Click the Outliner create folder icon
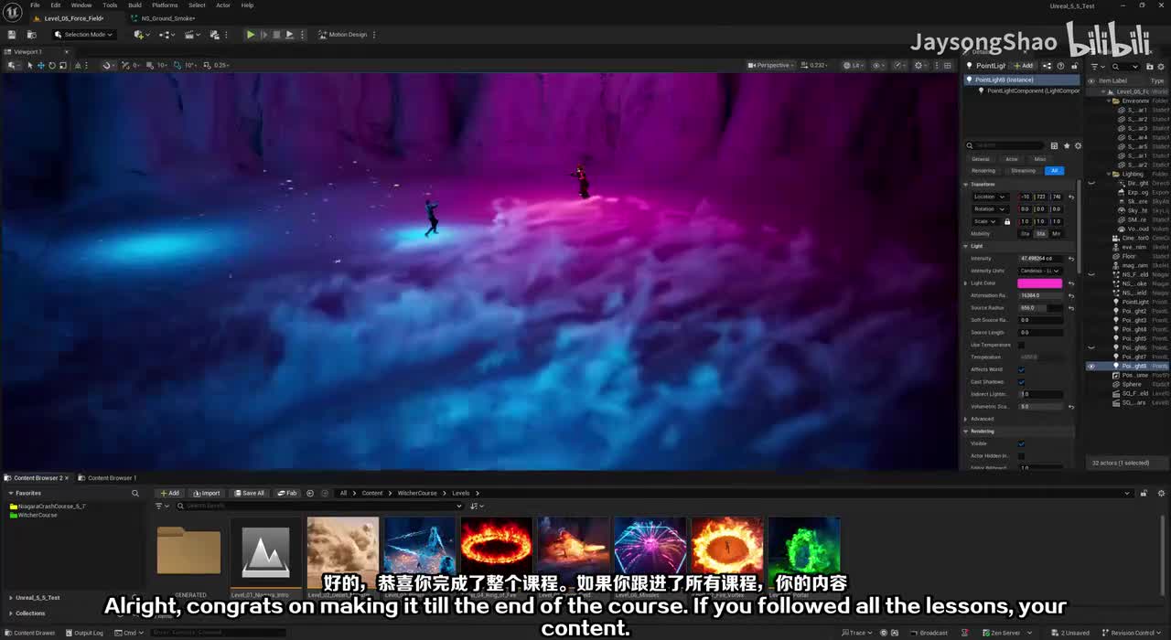 1151,66
